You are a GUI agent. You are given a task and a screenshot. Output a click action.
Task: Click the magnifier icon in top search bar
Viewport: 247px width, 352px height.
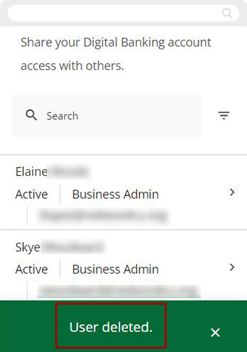click(227, 13)
